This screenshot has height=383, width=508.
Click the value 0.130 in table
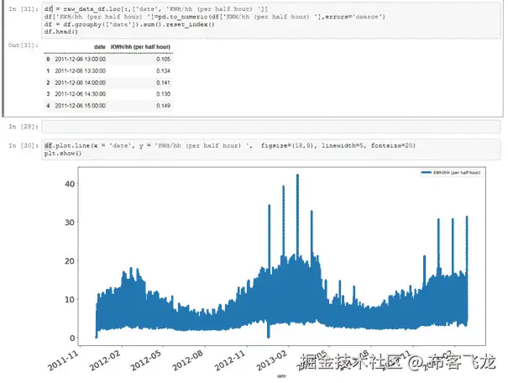click(x=163, y=94)
